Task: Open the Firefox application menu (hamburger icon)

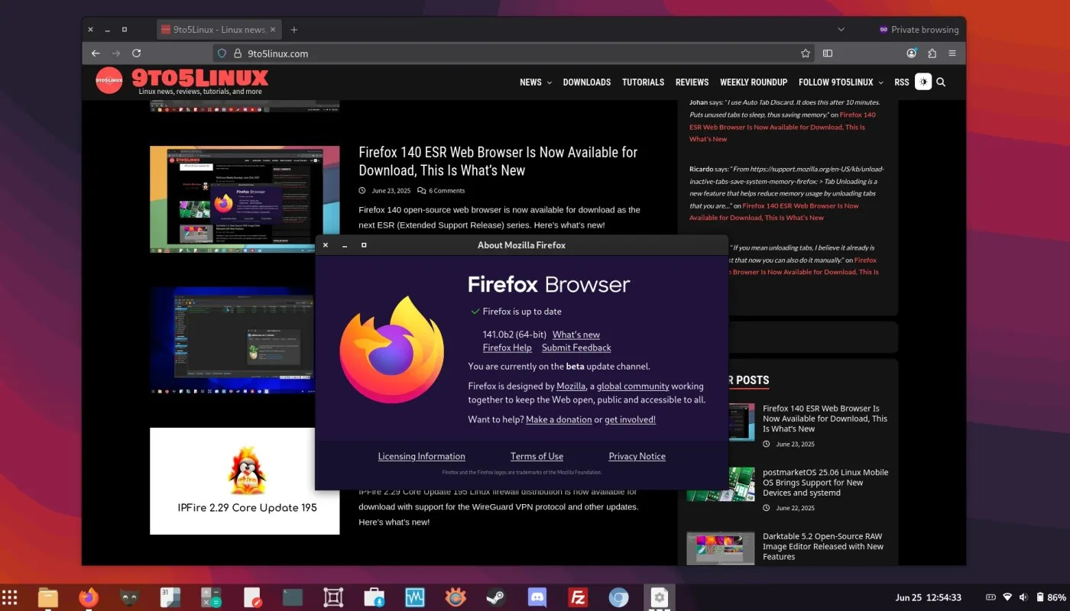Action: point(952,53)
